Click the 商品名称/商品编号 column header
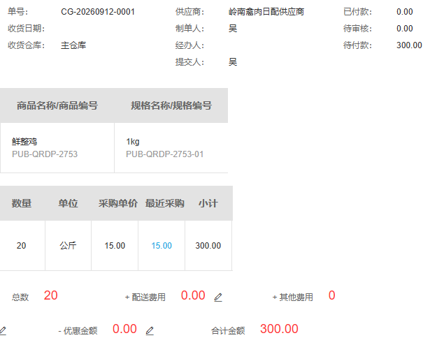Screen dimensions: 437x338 (57, 105)
